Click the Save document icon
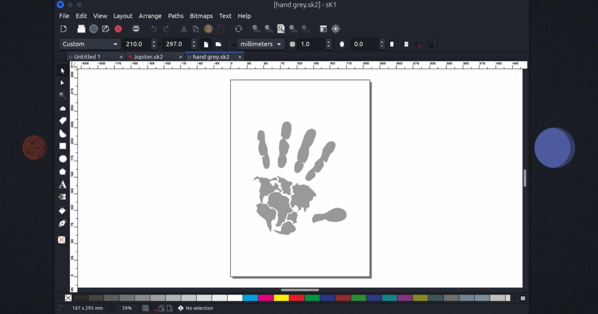Viewport: 598px width, 314px height. point(105,29)
